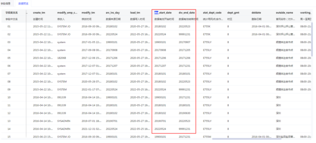Click the outside_name column header
Screen dimensions: 316x143
(x=284, y=13)
